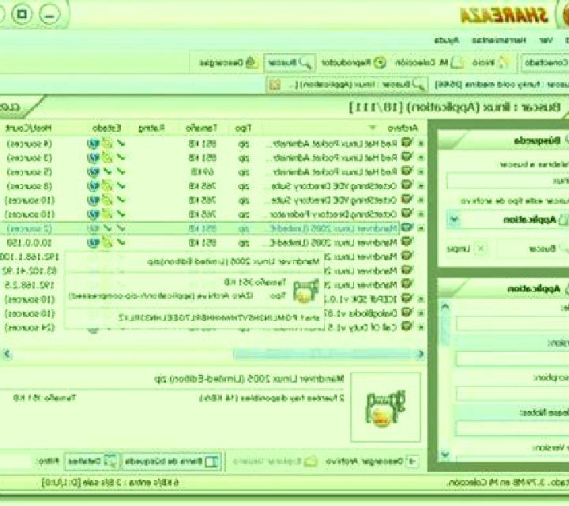Click the Descargar Archivo button
This screenshot has height=506, width=569.
(x=371, y=461)
